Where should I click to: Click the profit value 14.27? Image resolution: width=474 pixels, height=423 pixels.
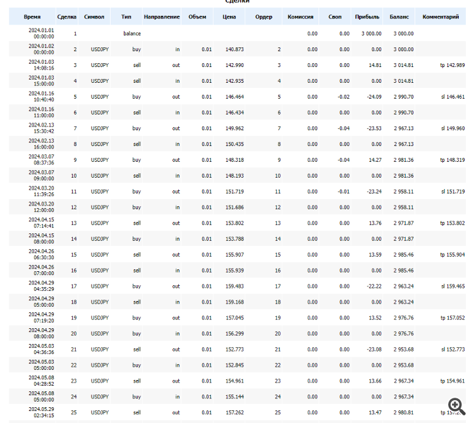(x=375, y=160)
